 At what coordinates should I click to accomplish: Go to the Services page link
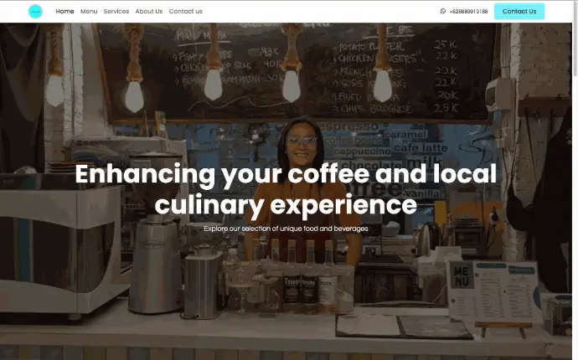[116, 12]
